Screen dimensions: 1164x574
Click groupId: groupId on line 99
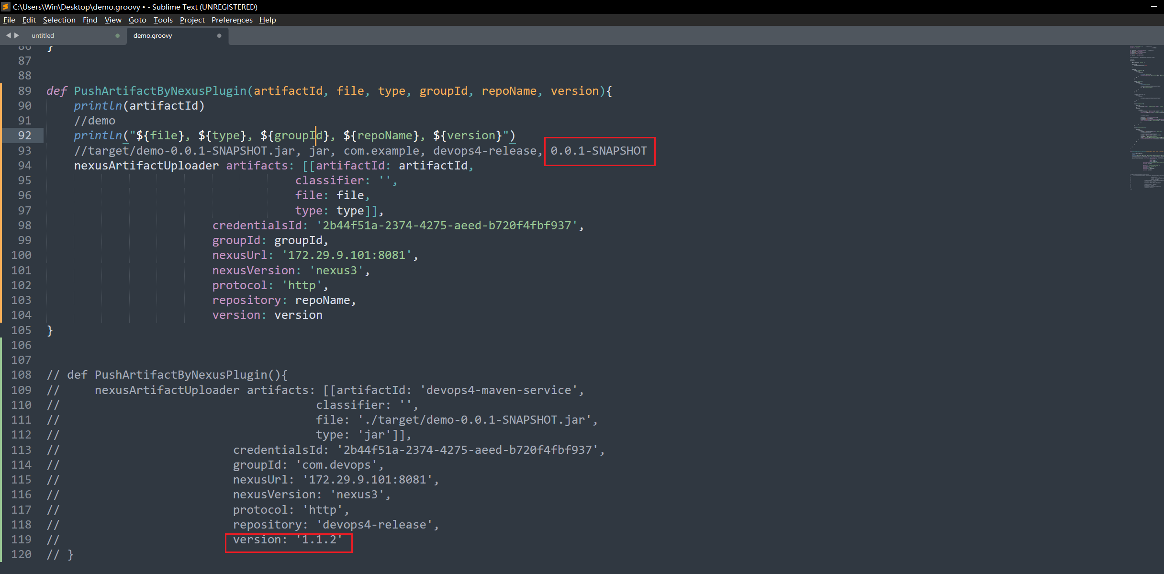tap(270, 240)
